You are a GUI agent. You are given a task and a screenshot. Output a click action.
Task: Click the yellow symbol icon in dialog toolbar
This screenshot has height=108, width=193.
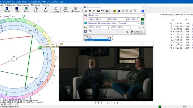coord(115,11)
